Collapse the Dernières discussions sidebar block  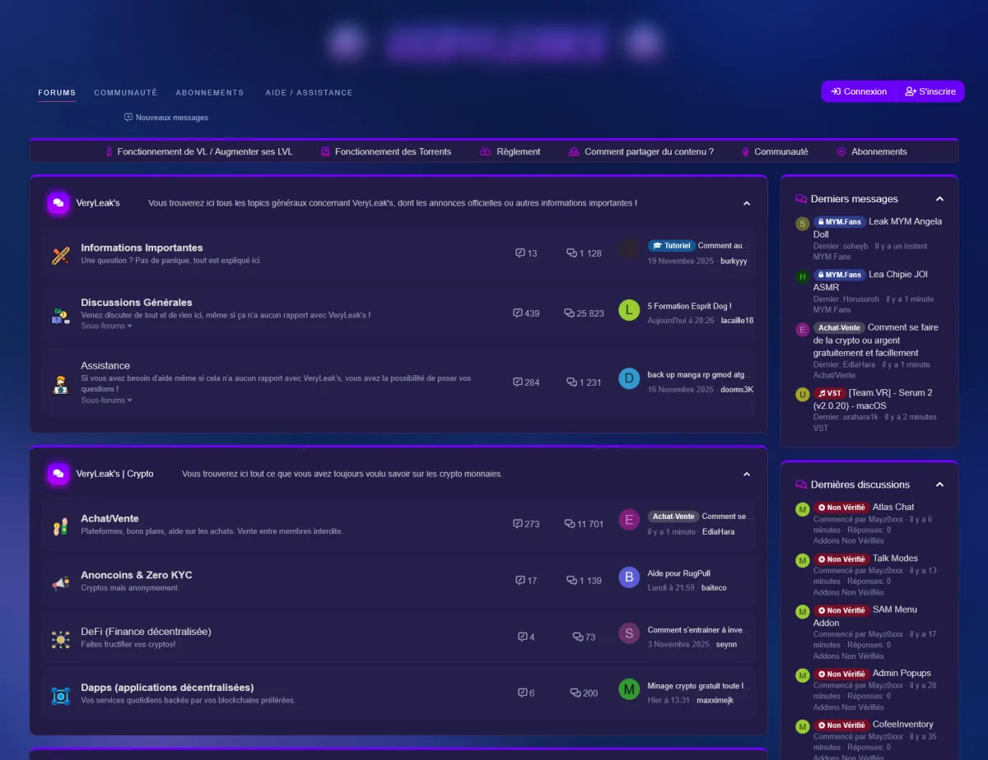pos(939,484)
